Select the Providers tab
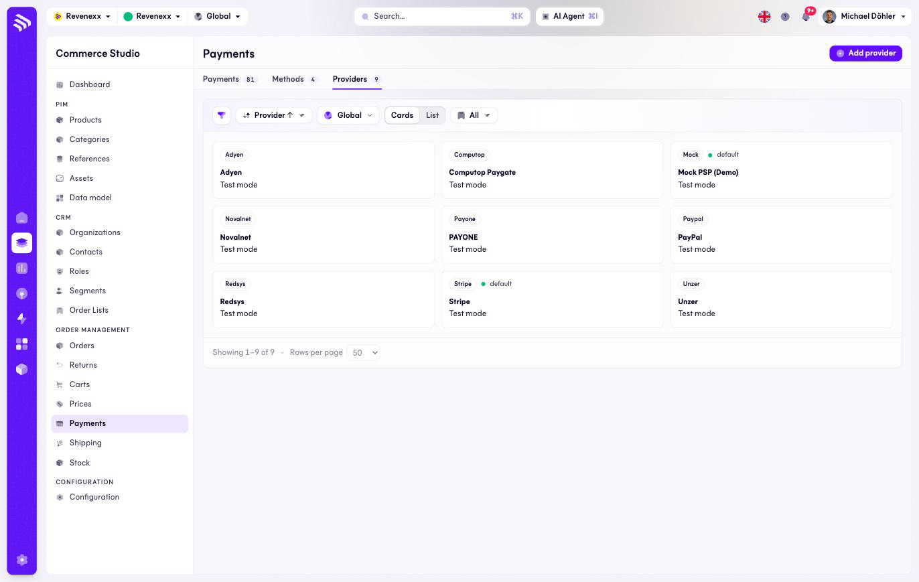 357,79
